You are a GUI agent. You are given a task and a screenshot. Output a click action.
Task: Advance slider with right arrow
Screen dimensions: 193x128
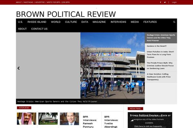(x=142, y=68)
